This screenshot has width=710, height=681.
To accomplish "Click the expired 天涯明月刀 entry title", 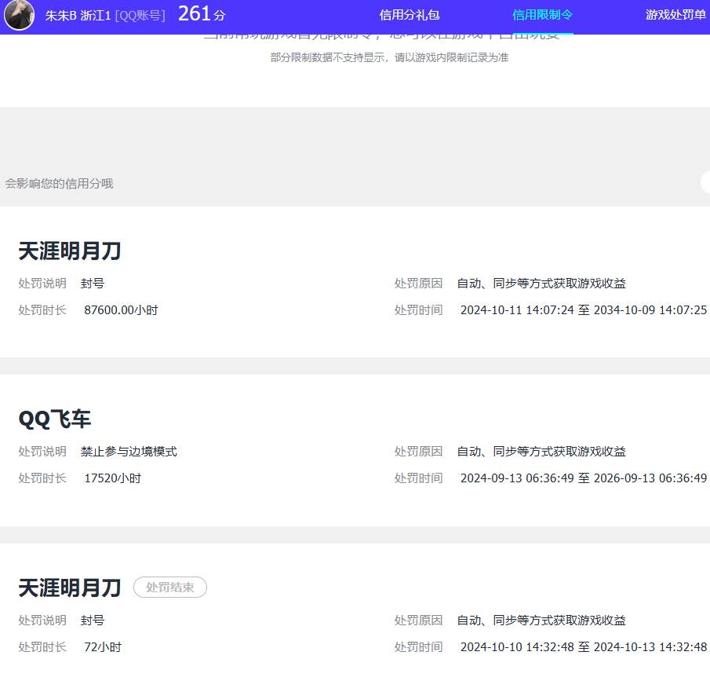I will click(69, 586).
